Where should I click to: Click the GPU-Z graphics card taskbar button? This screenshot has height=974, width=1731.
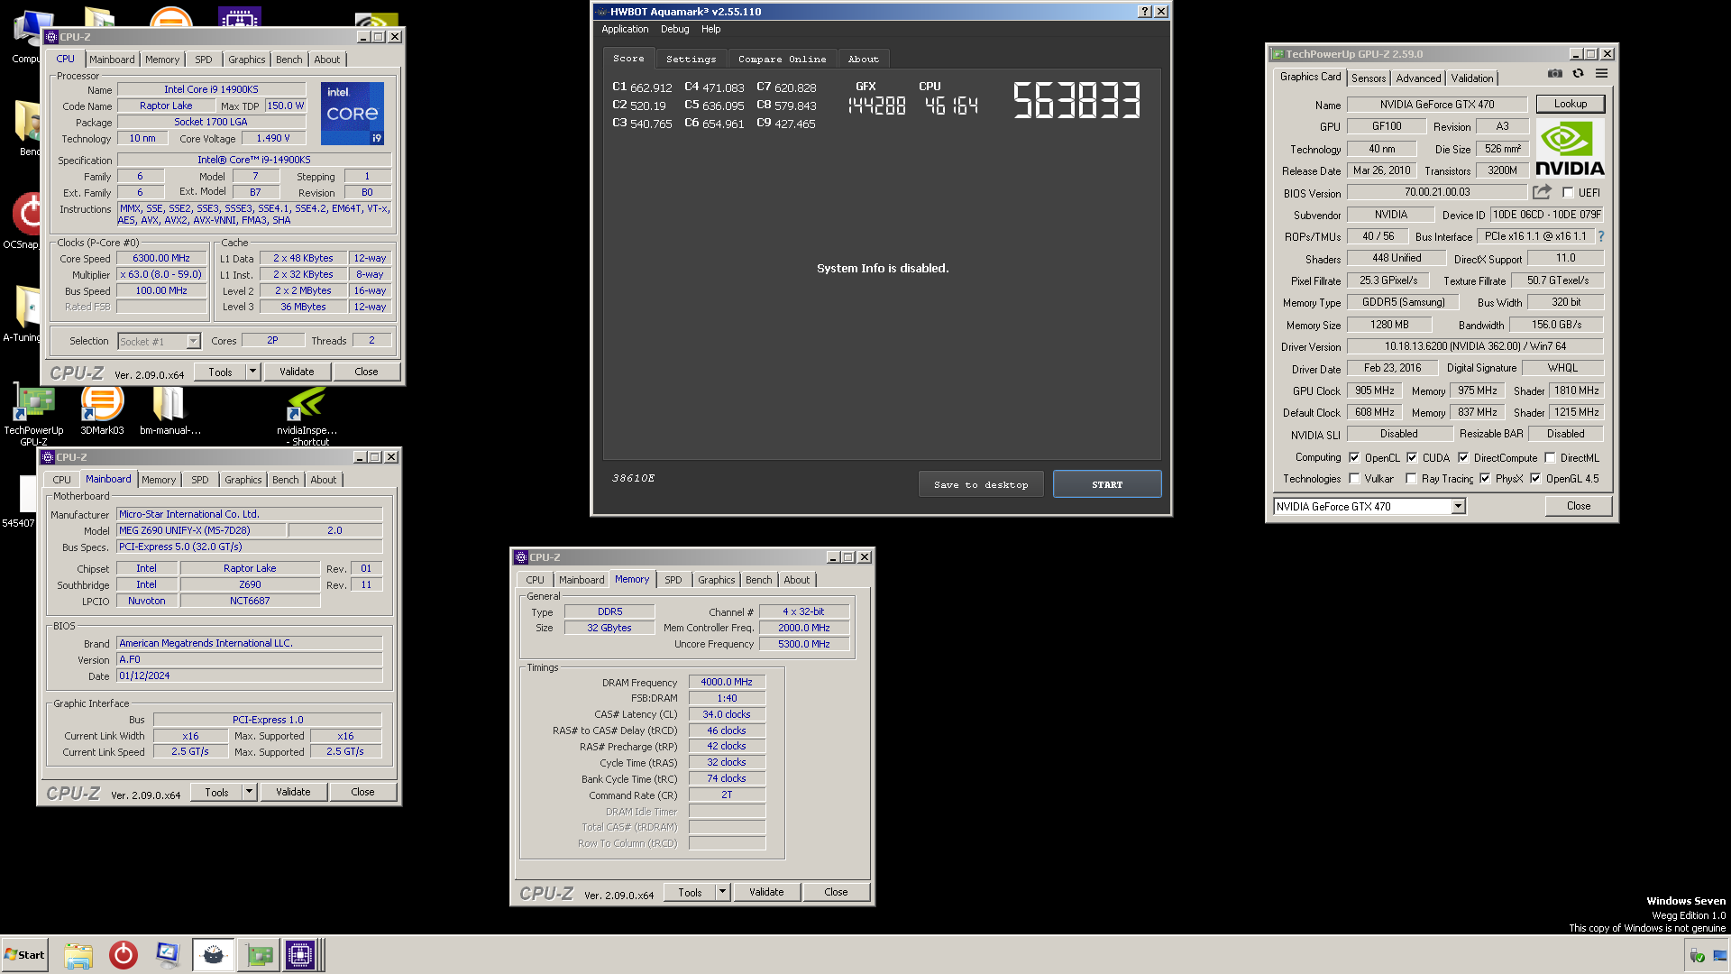point(260,955)
